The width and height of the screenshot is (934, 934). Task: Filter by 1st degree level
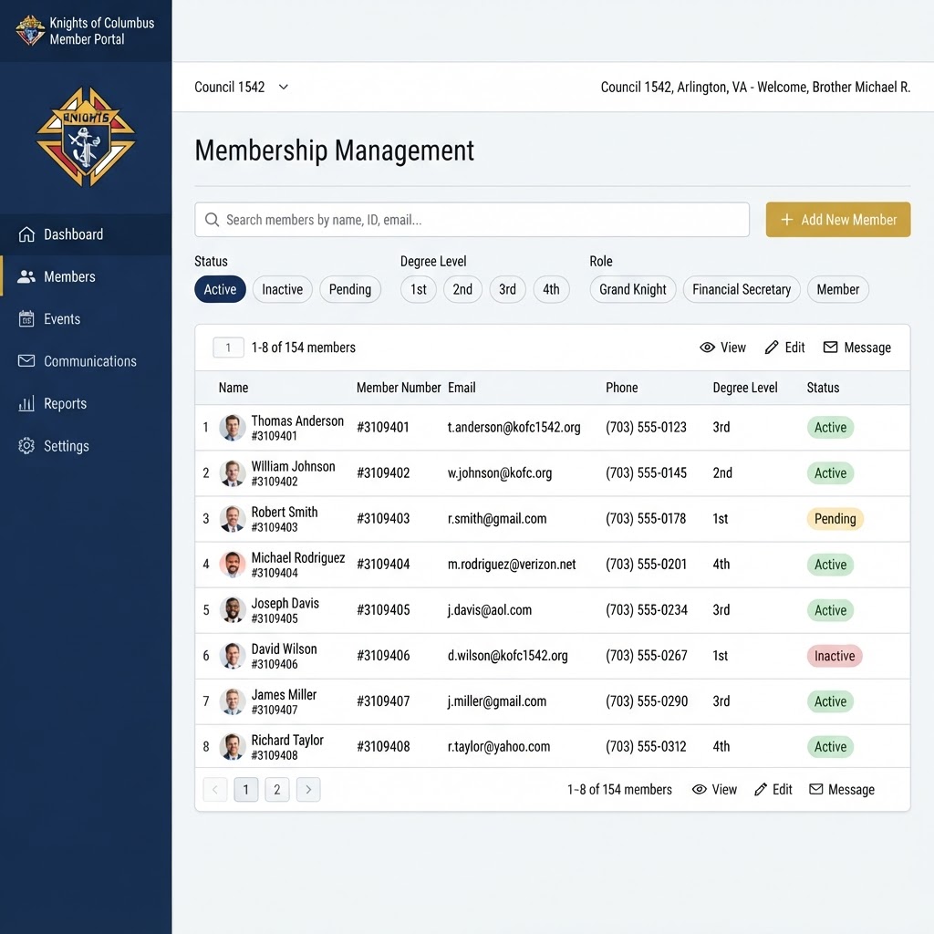click(418, 289)
